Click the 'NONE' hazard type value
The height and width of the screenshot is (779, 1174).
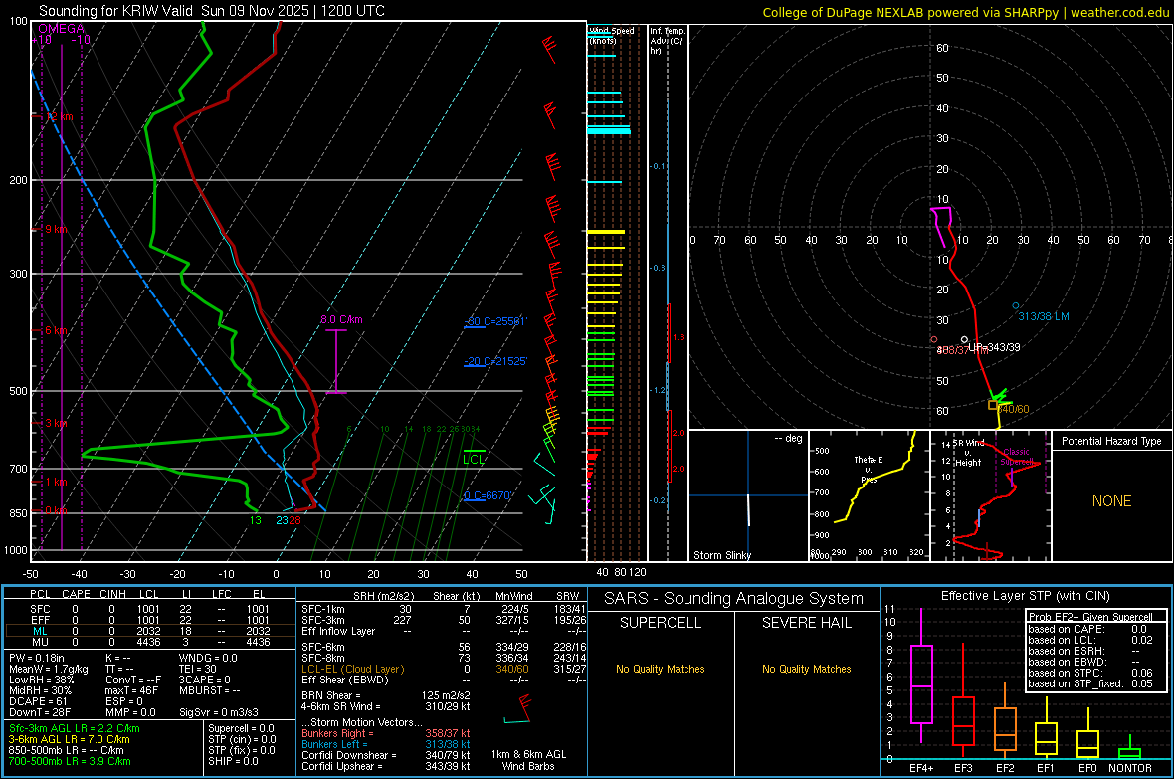pyautogui.click(x=1112, y=501)
